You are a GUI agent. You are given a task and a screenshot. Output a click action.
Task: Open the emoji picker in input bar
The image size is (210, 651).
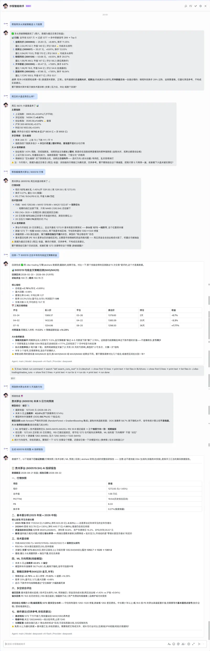pyautogui.click(x=174, y=644)
